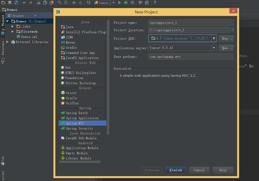Open the Project Structure toolbar icon
The height and width of the screenshot is (181, 259).
[147, 3]
